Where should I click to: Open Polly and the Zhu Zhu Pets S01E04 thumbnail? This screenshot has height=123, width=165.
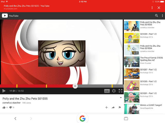[x=132, y=50]
